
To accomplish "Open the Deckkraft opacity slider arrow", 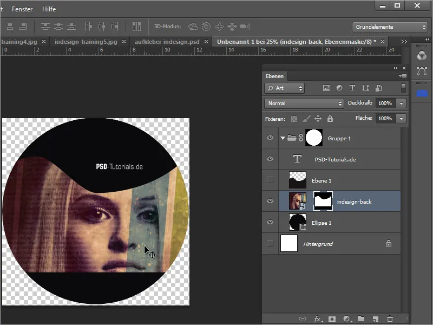I will (x=401, y=103).
